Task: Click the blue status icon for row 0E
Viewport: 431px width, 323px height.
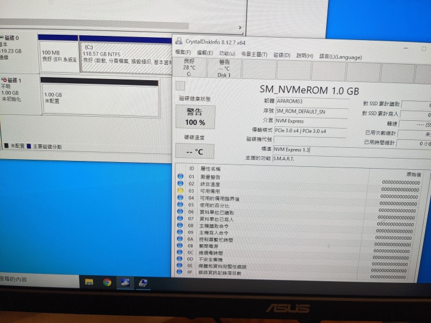Action: (x=180, y=265)
